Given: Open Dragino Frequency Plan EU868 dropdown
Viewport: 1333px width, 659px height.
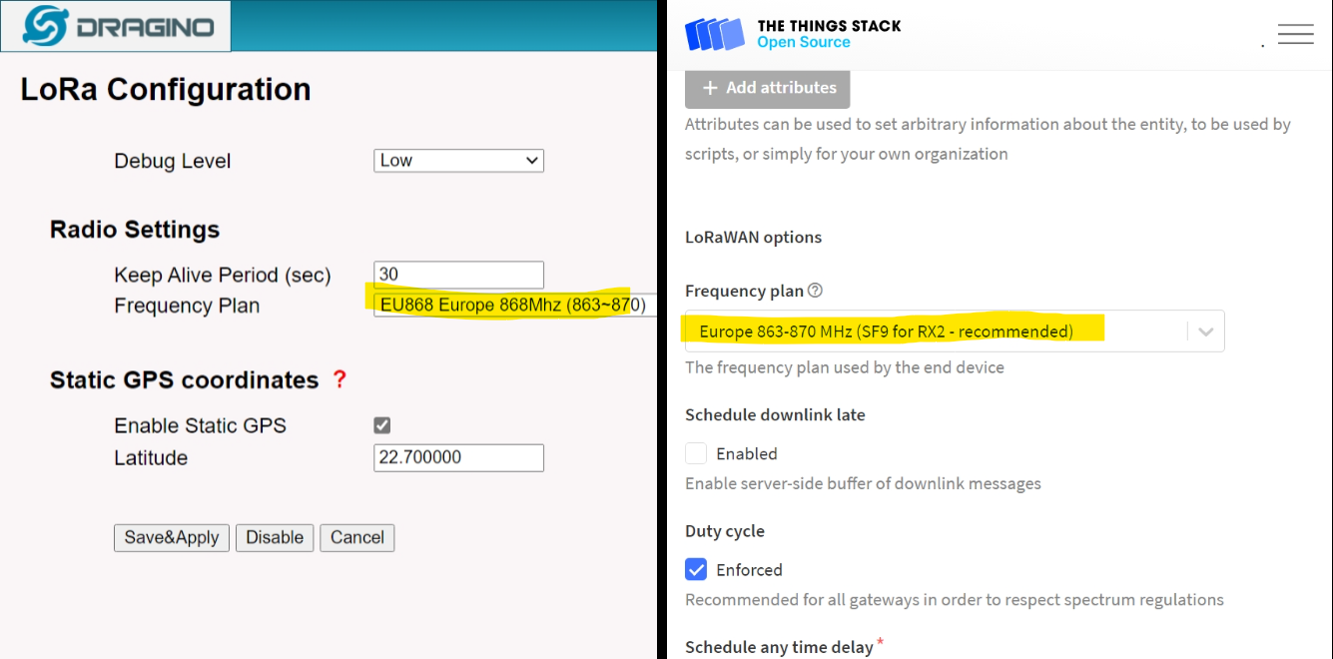Looking at the screenshot, I should tap(514, 305).
